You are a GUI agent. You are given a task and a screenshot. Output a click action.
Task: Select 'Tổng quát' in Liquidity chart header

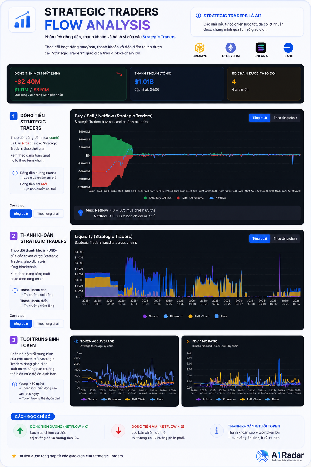pos(260,239)
